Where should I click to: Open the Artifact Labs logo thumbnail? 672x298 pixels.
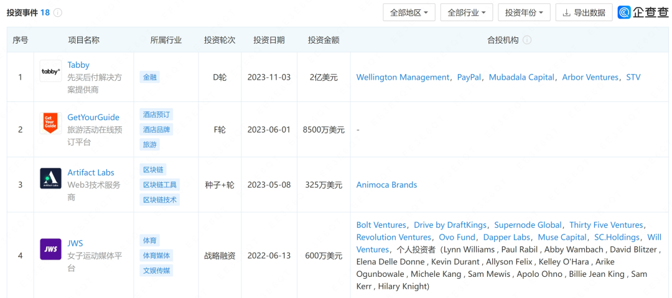(50, 179)
